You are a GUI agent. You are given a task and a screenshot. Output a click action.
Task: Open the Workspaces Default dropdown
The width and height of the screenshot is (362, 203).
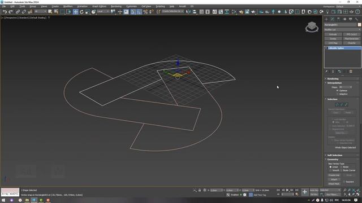(x=348, y=6)
